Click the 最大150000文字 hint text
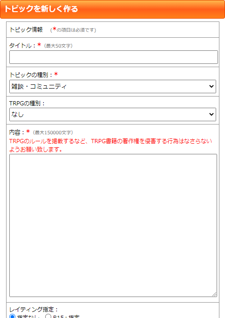Viewport: 225px width, 318px height. pyautogui.click(x=53, y=132)
